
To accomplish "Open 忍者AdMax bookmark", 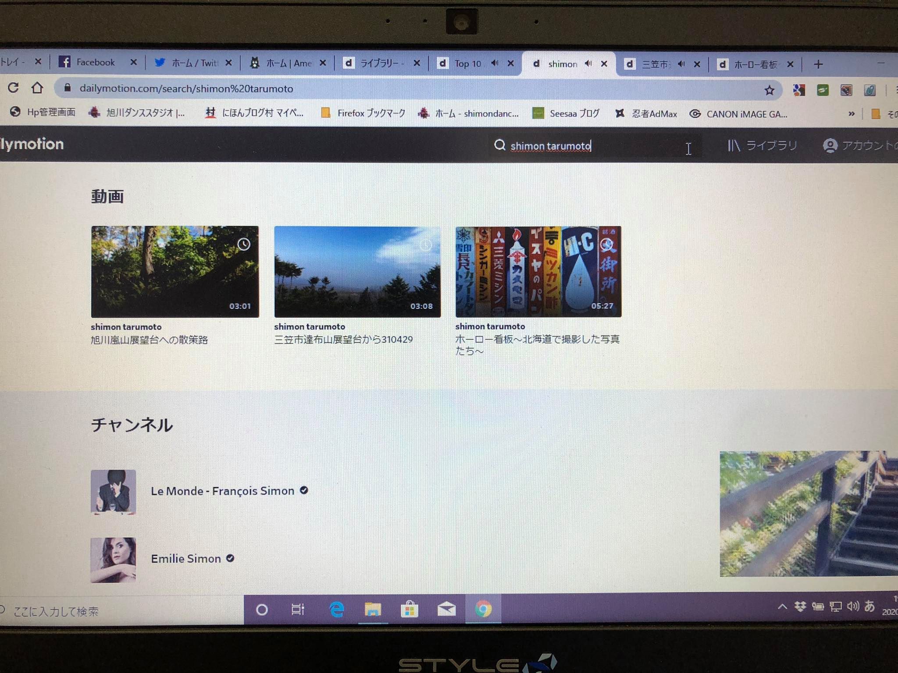I will (x=646, y=114).
